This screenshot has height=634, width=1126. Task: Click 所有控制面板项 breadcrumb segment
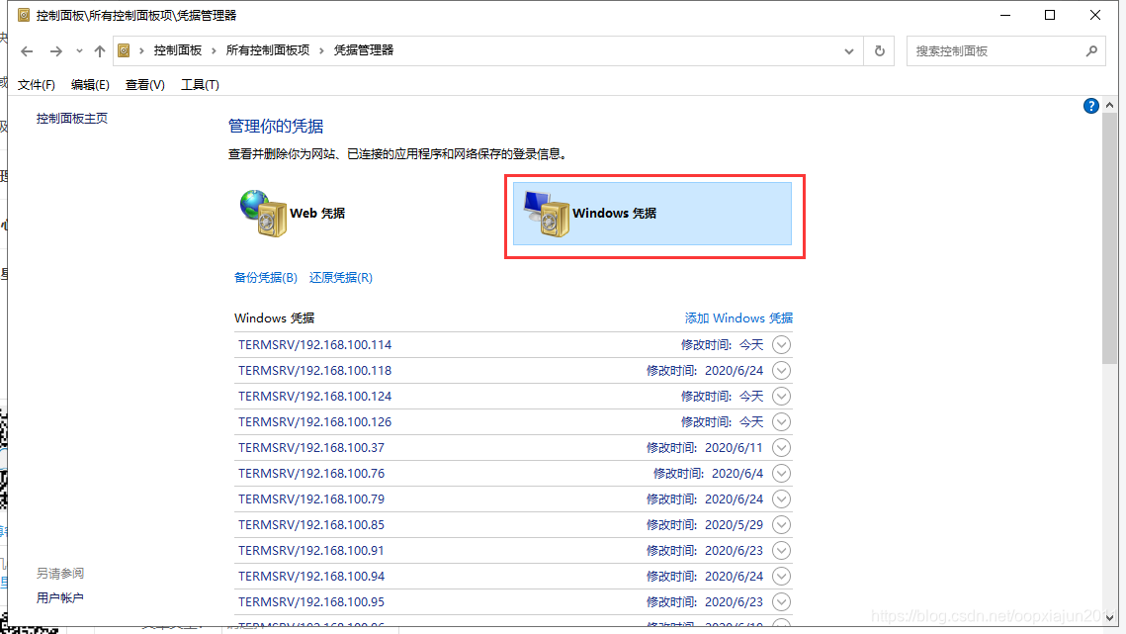pyautogui.click(x=268, y=50)
